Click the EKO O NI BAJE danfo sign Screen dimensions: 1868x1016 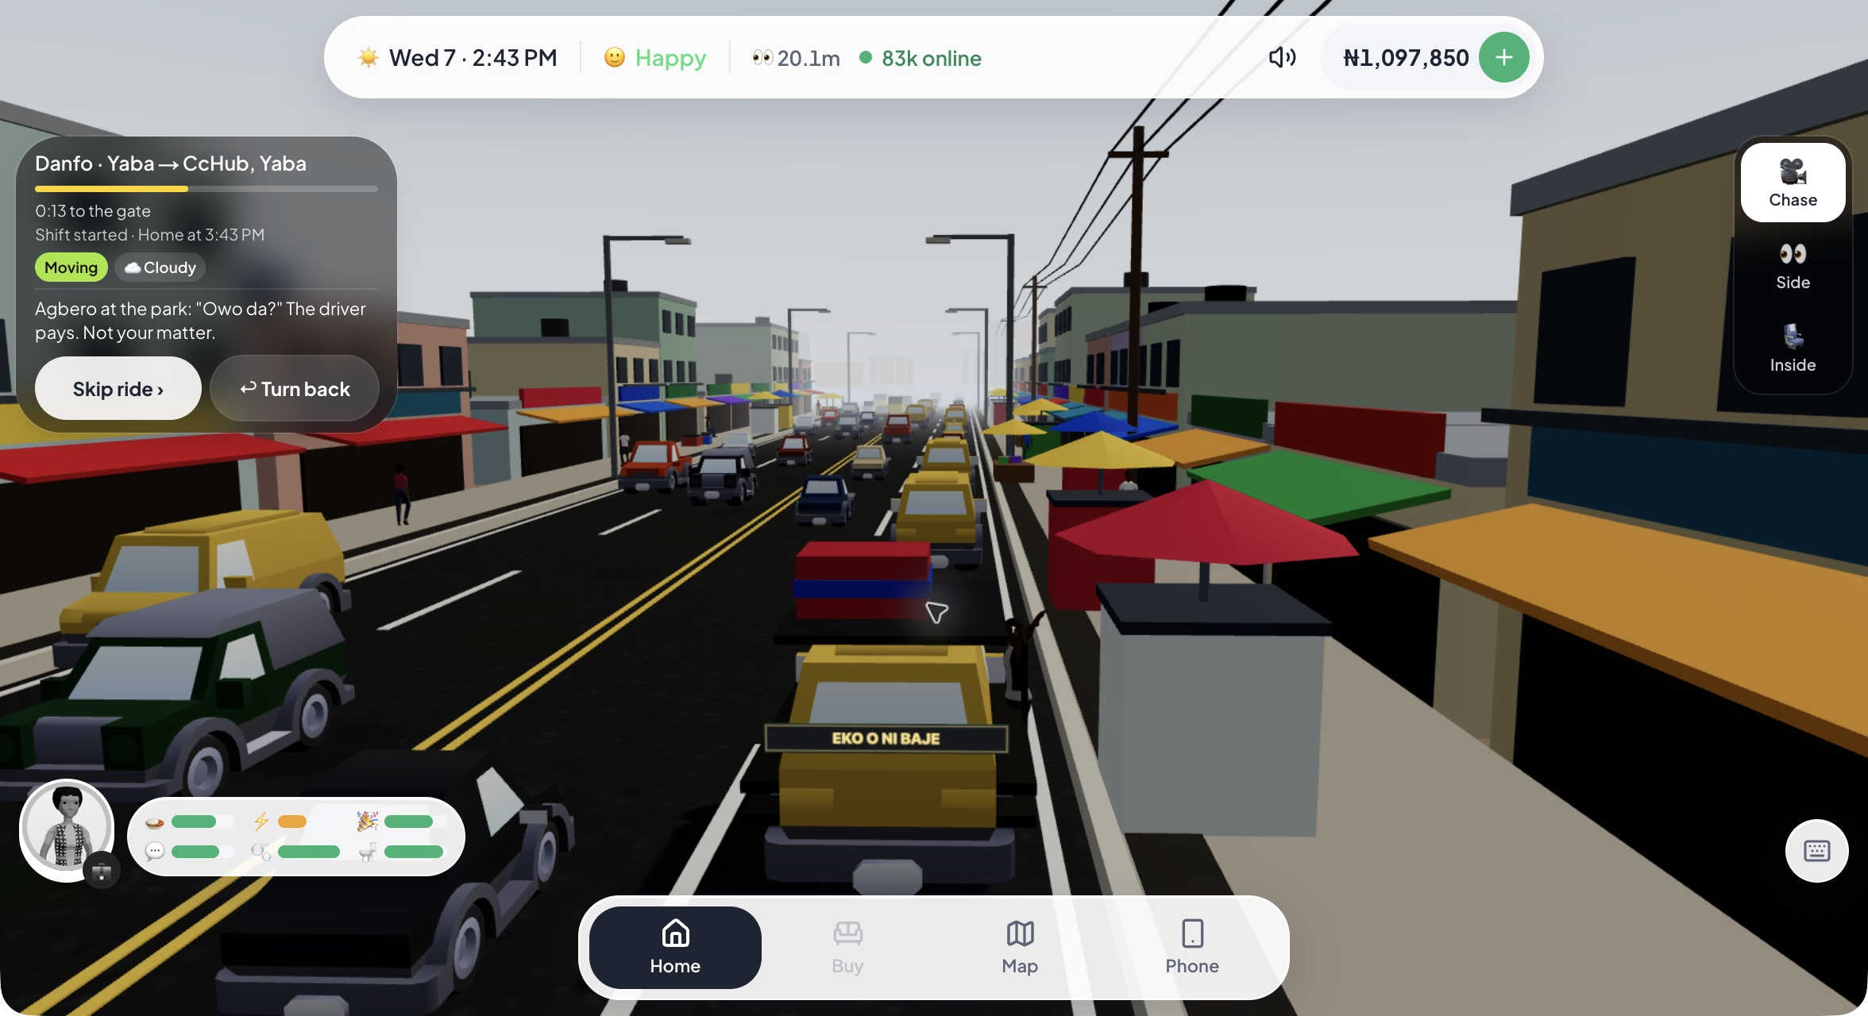(886, 738)
